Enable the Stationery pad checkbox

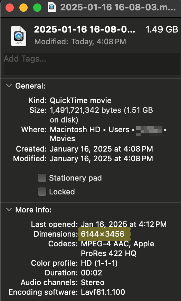click(x=42, y=178)
